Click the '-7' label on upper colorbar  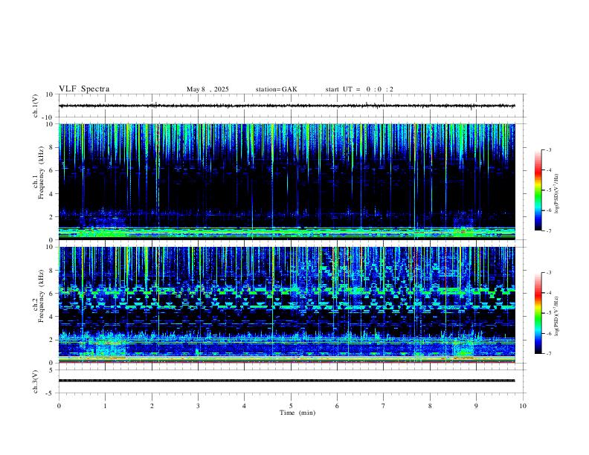click(548, 230)
